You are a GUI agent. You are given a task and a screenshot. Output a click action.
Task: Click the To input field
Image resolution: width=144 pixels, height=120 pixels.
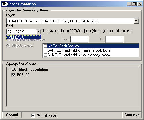pyautogui.click(x=114, y=39)
